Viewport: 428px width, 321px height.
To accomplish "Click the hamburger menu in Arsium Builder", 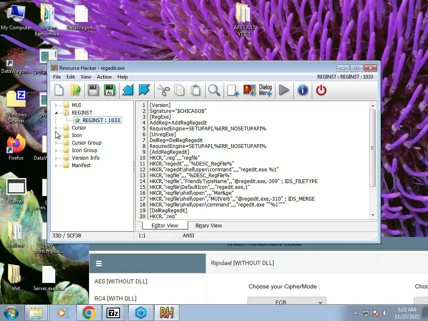I will click(x=99, y=263).
